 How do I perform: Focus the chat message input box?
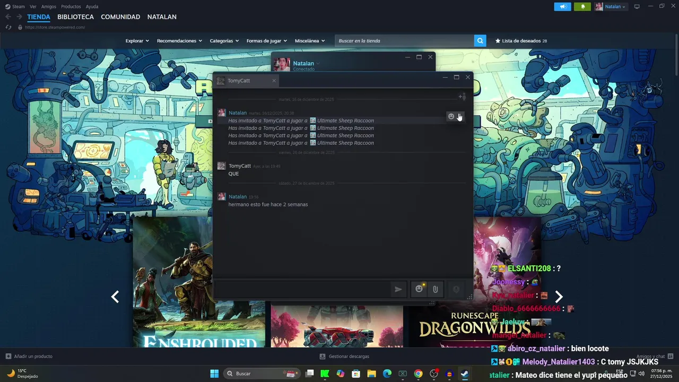[x=302, y=289]
